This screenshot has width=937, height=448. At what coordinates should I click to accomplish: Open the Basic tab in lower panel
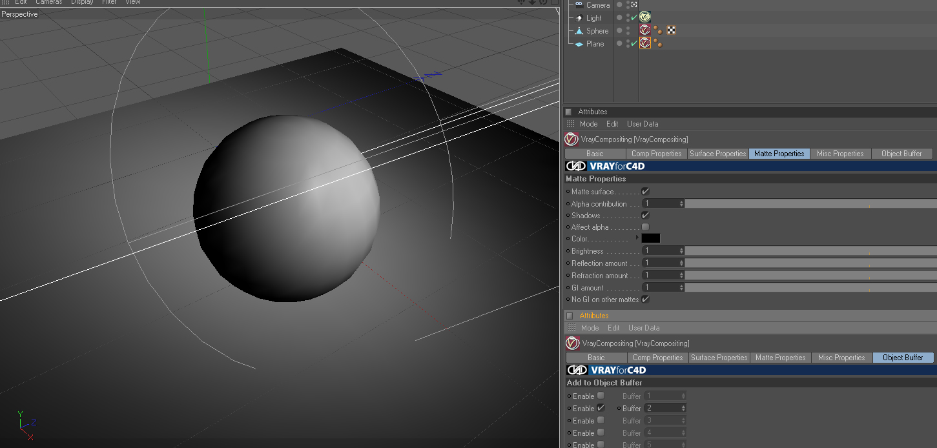click(596, 358)
